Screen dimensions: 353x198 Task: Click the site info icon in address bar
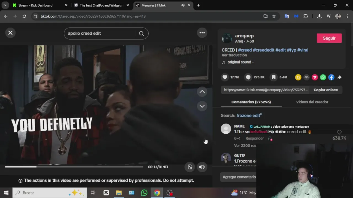35,16
